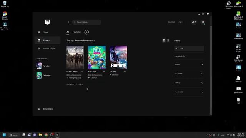Viewport: 246px width, 138px height.
Task: Open the Unreal Engine section
Action: click(x=47, y=49)
